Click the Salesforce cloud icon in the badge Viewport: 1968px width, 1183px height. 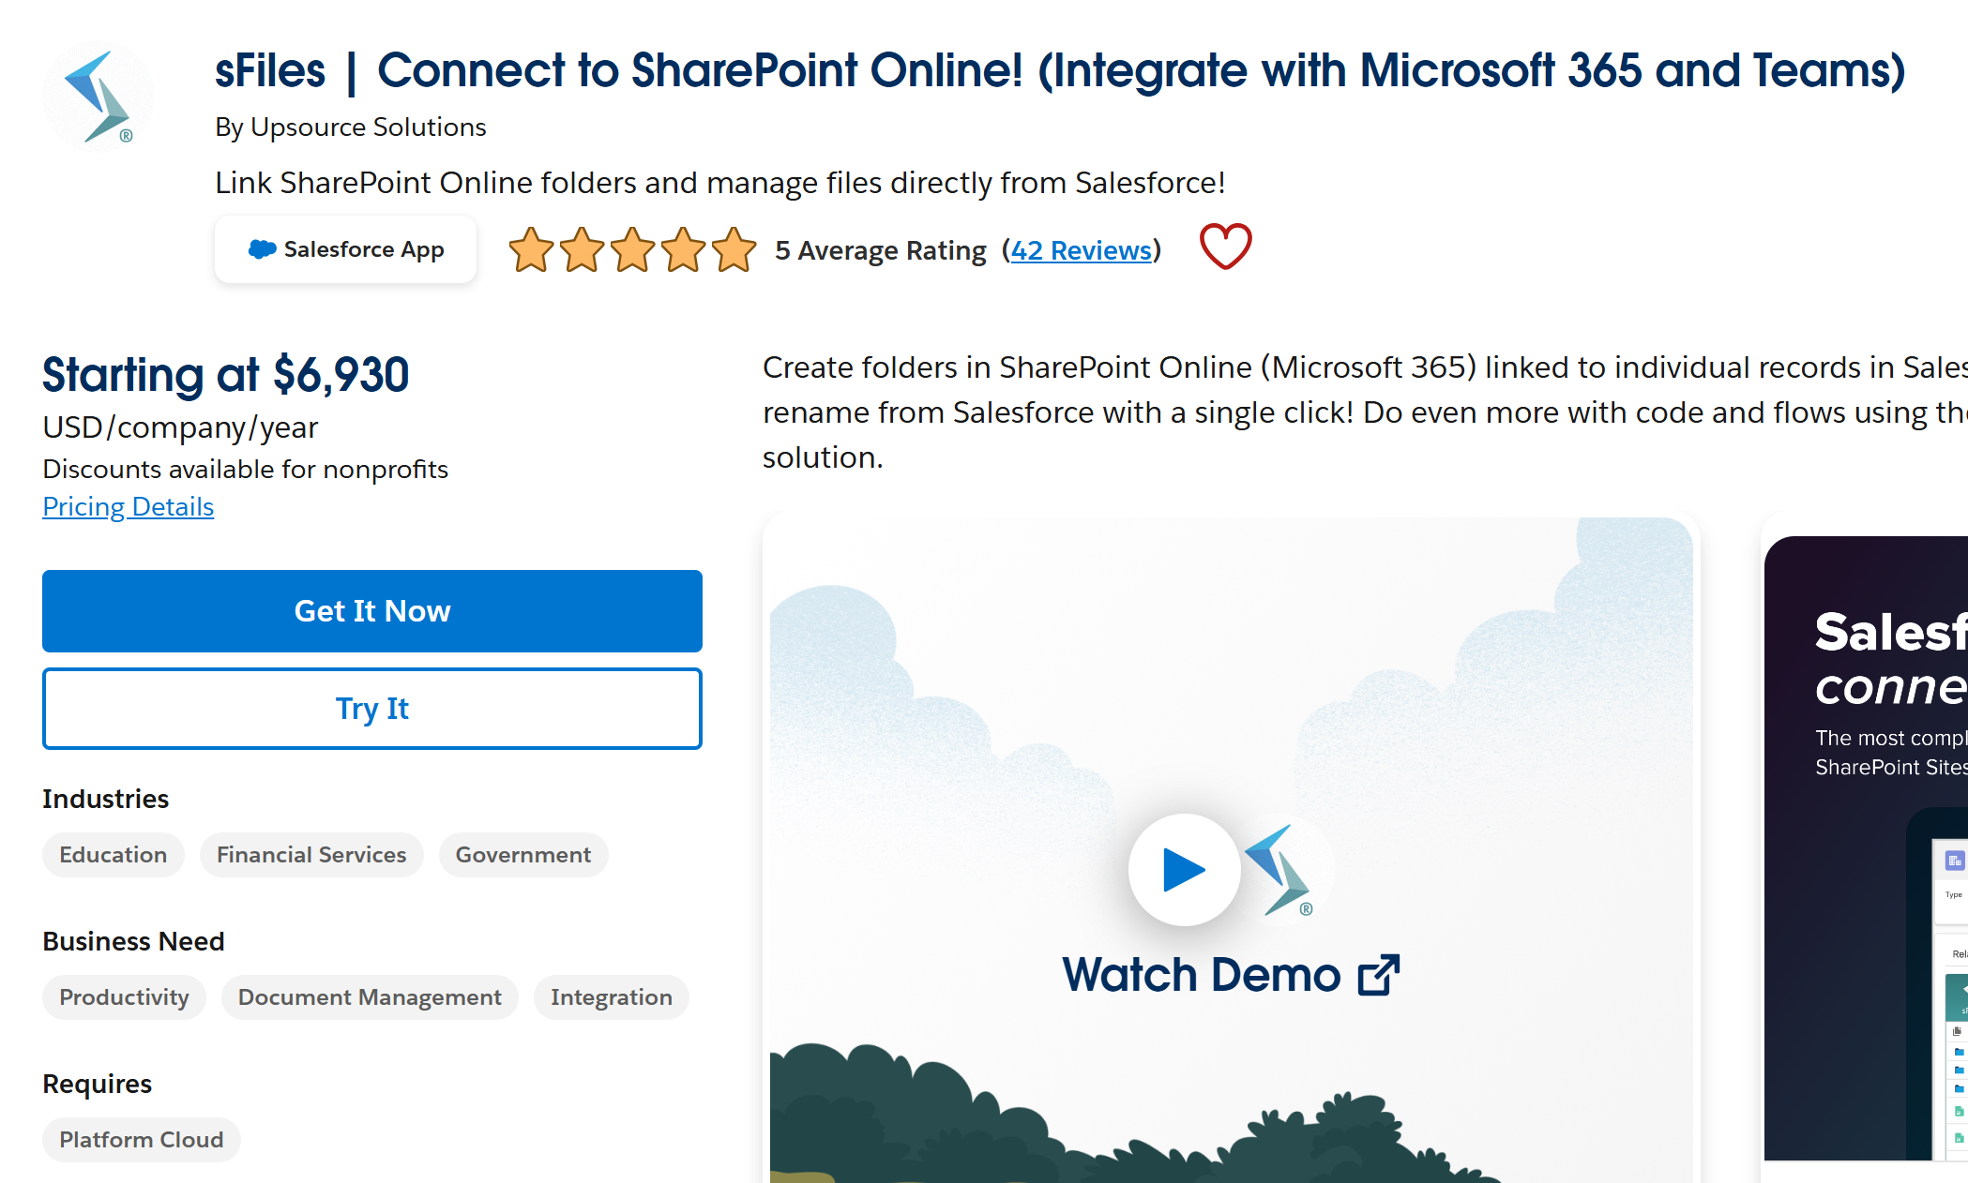[262, 249]
